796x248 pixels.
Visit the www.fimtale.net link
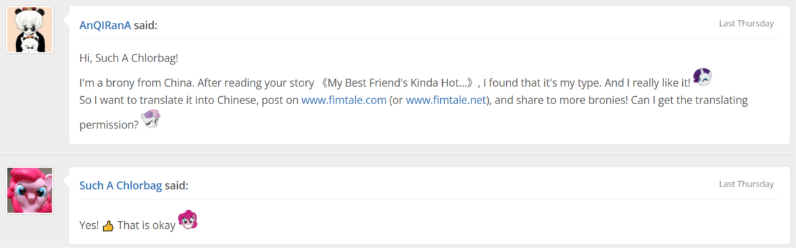coord(445,100)
